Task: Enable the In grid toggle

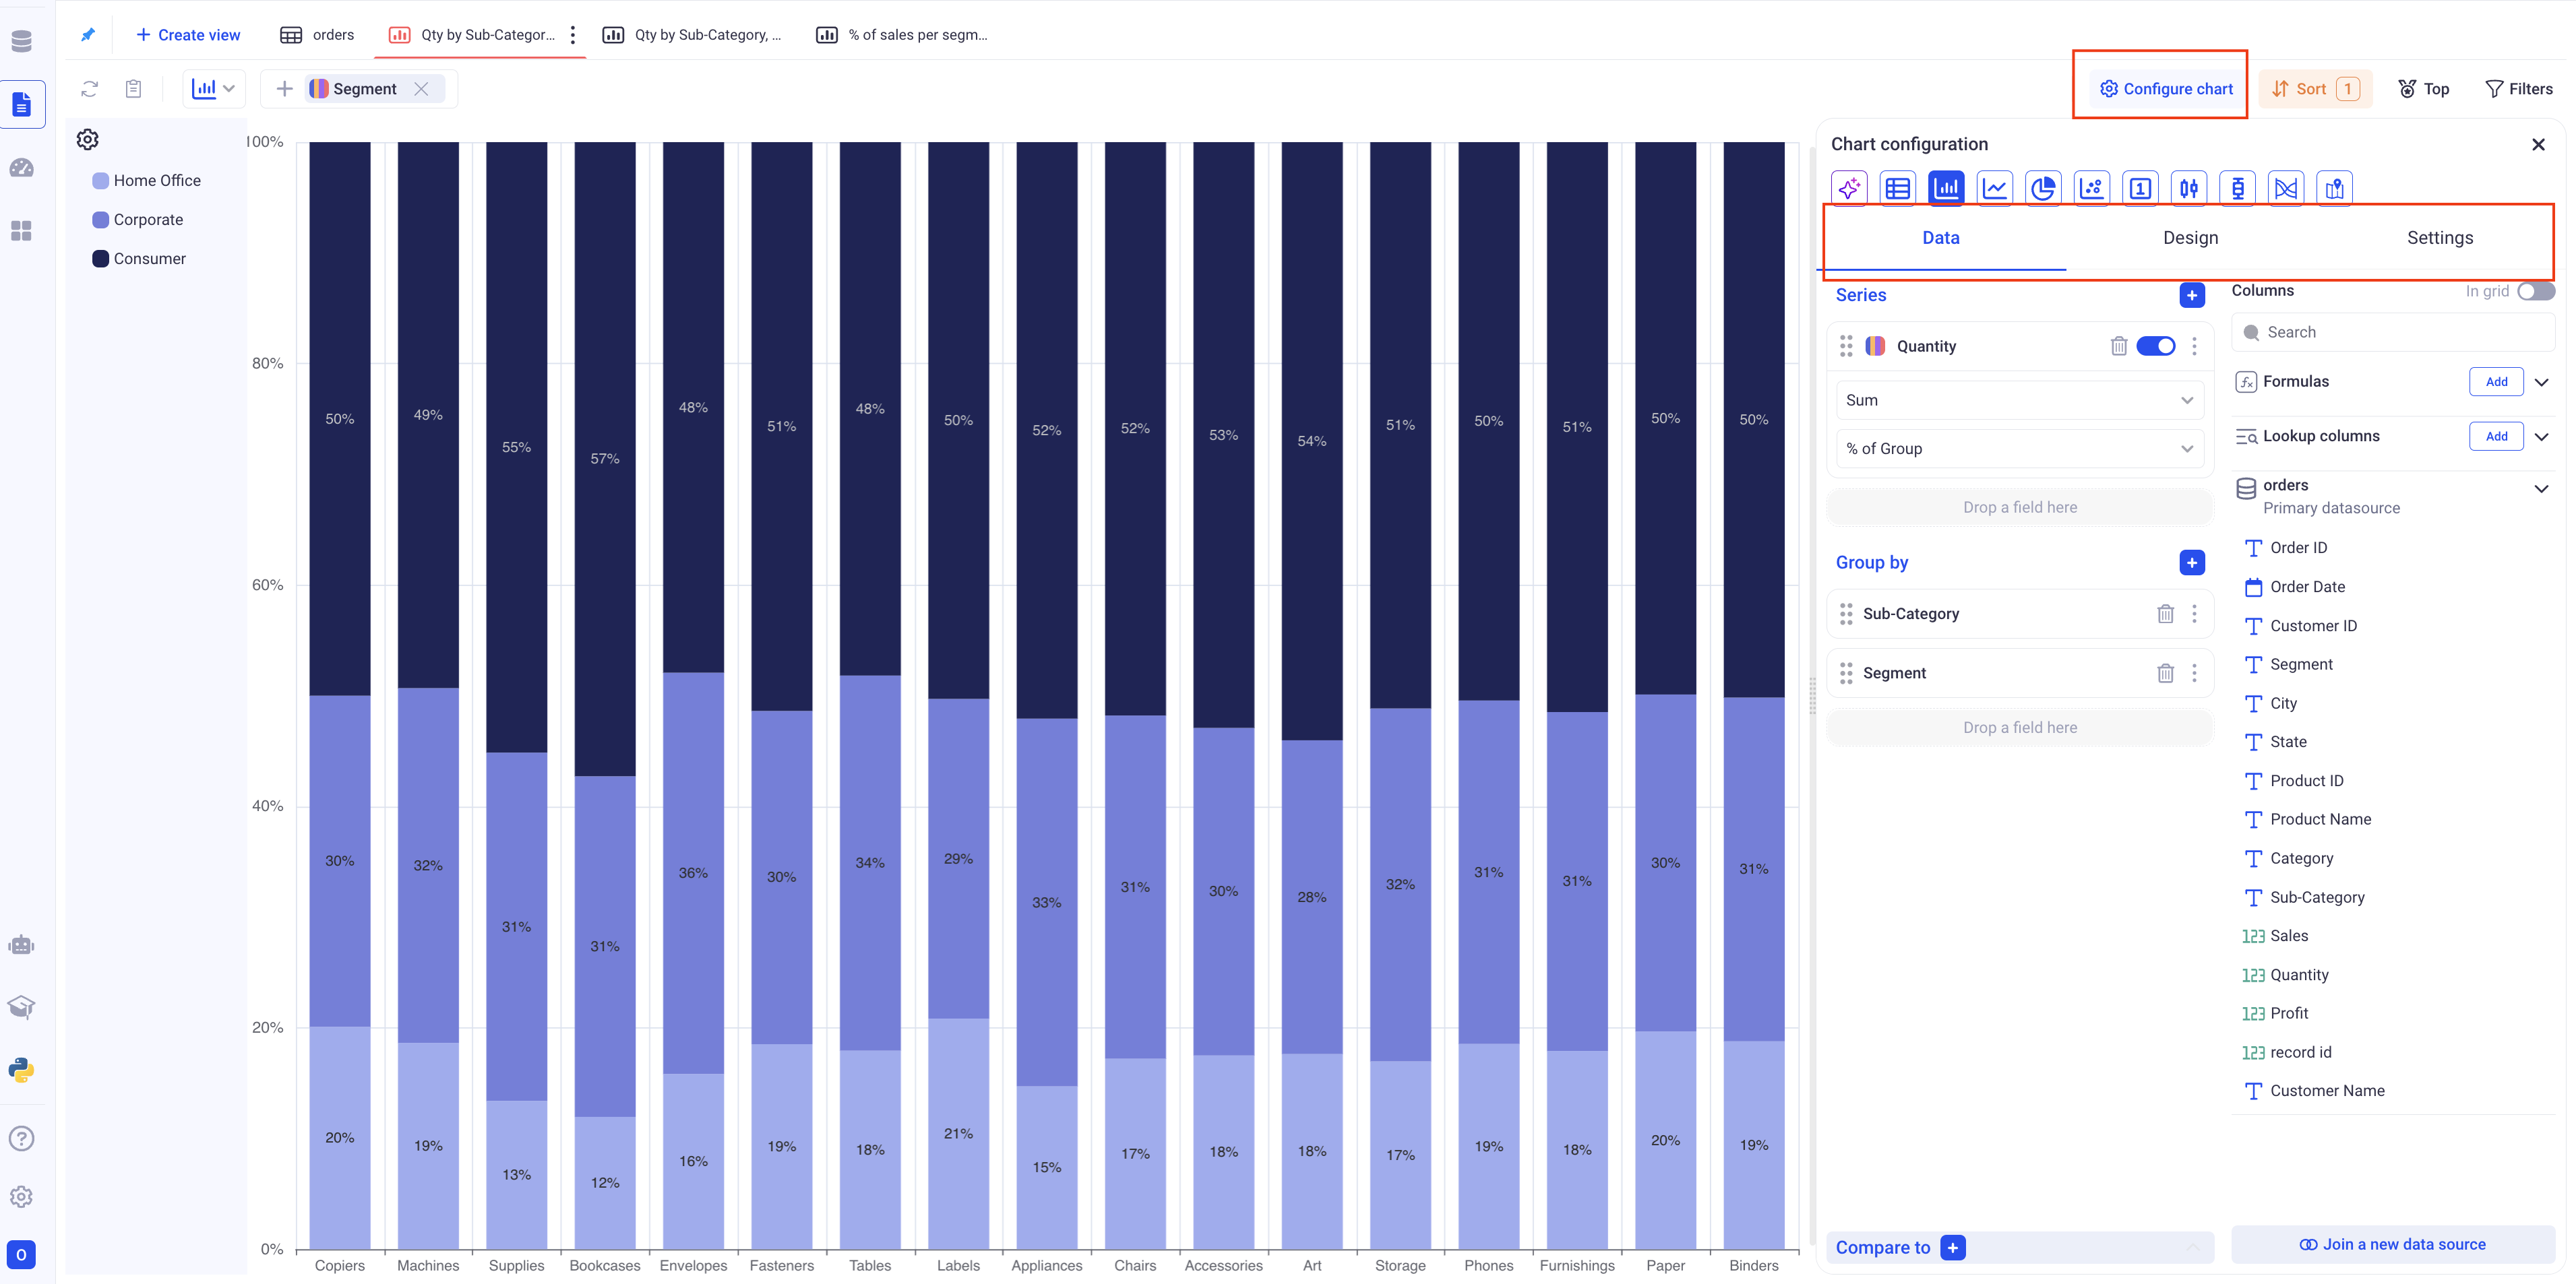Action: click(x=2535, y=291)
